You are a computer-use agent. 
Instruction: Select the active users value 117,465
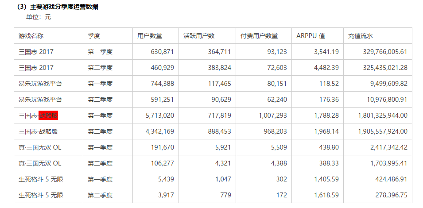(x=220, y=84)
